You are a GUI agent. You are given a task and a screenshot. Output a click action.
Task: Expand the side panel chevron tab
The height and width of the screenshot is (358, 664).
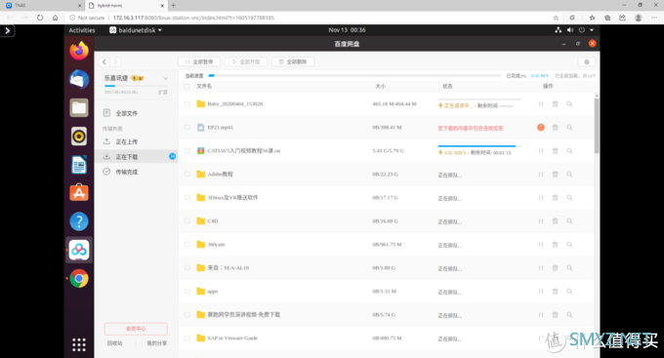click(x=7, y=30)
